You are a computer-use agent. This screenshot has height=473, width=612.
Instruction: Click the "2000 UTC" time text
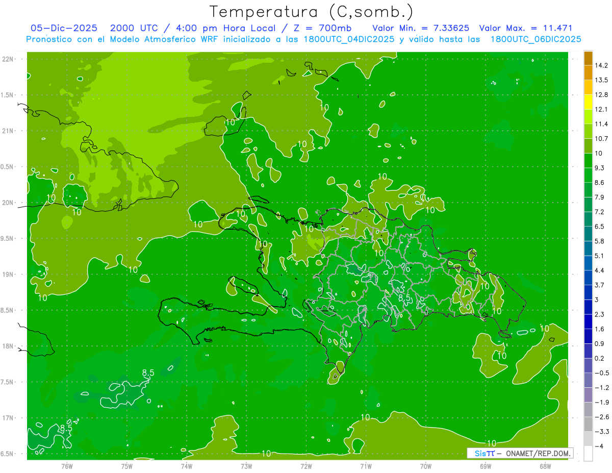click(135, 28)
